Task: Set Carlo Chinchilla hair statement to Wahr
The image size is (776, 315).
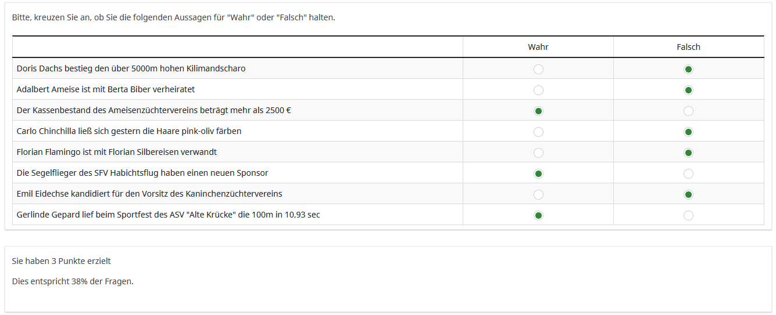Action: coord(538,132)
